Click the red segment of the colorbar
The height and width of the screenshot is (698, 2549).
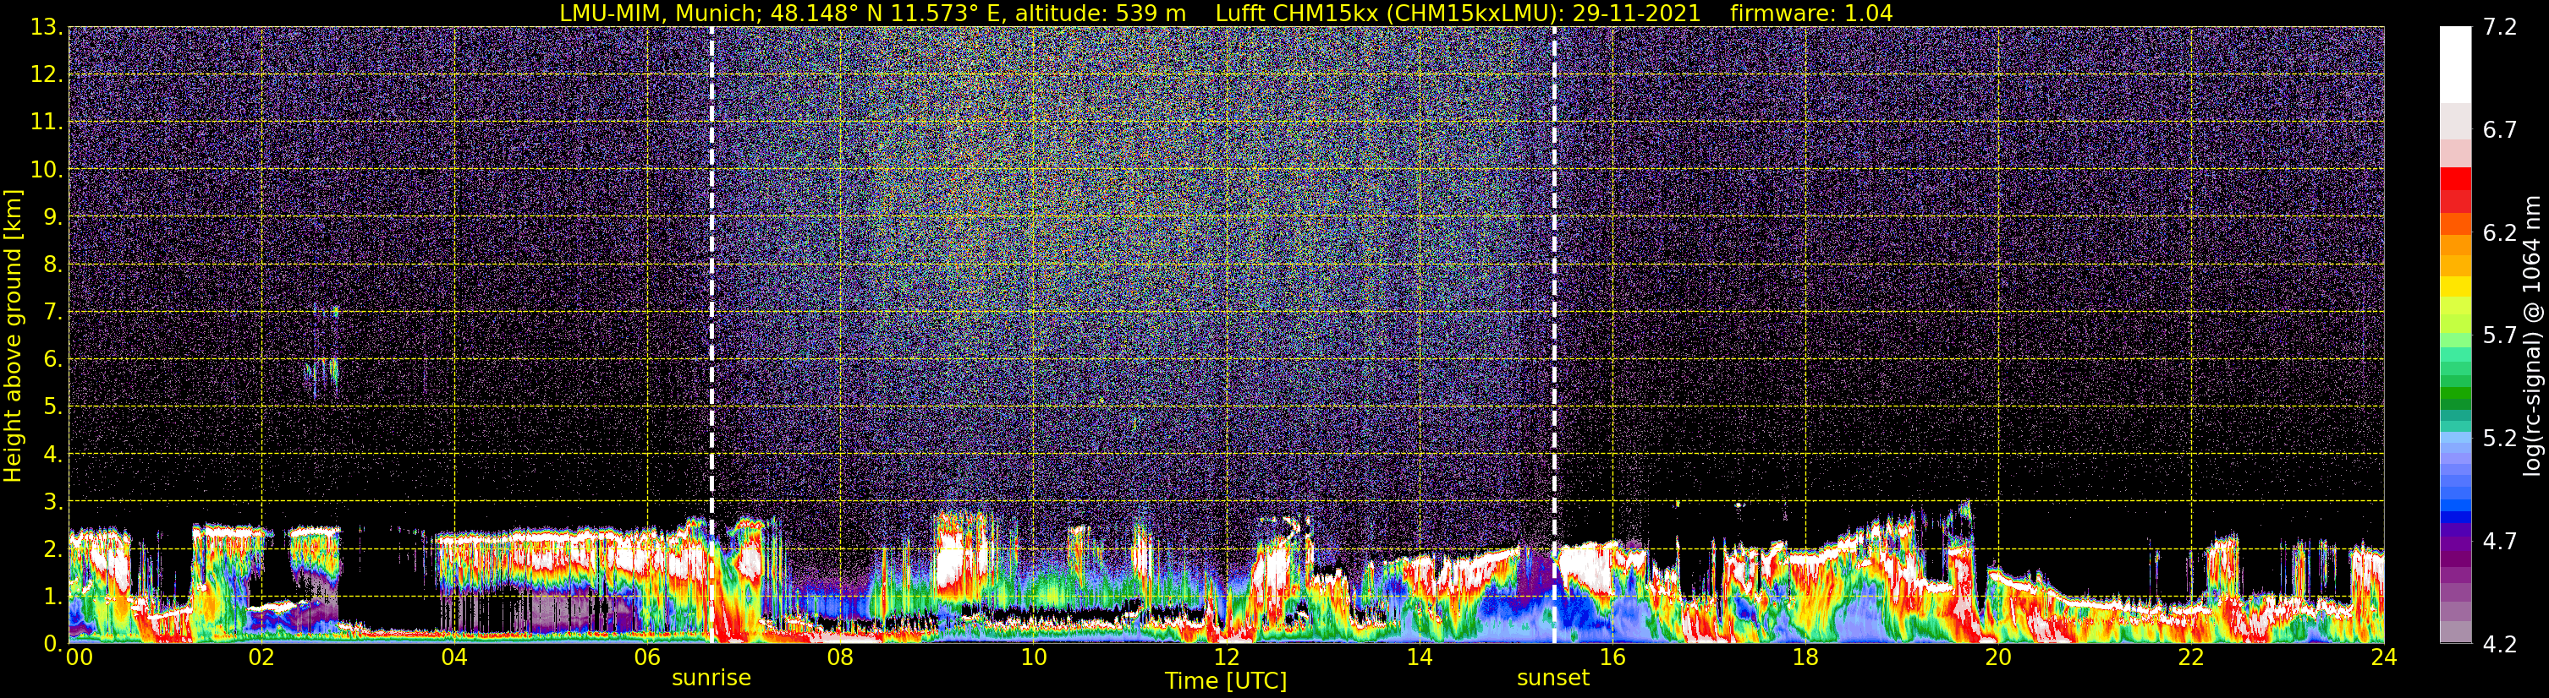[x=2455, y=179]
